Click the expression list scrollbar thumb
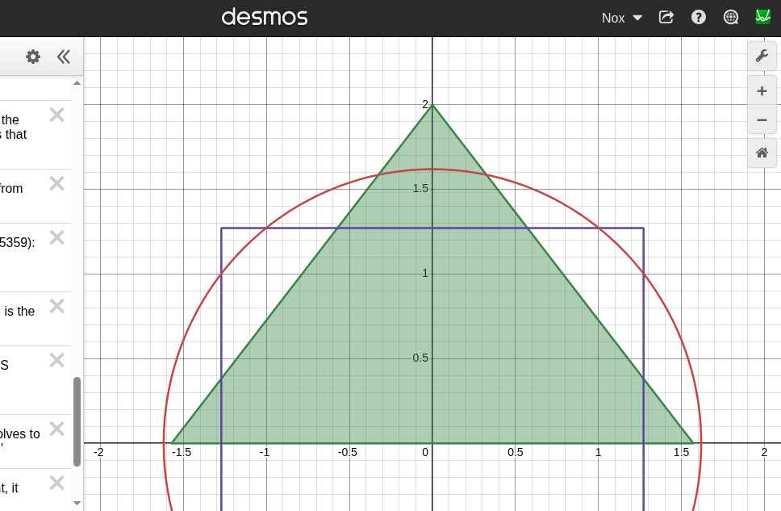 [77, 421]
